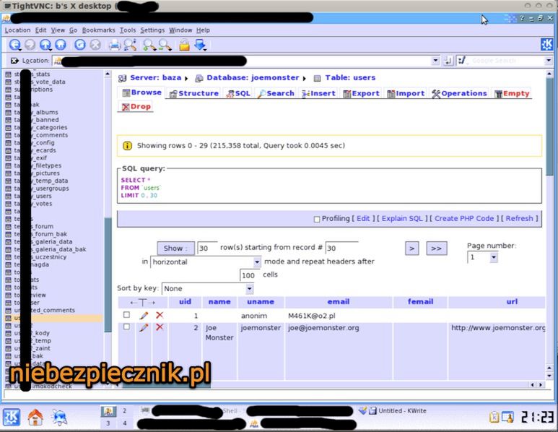Switch to the Structure tab
Viewport: 558px width, 432px height.
194,93
